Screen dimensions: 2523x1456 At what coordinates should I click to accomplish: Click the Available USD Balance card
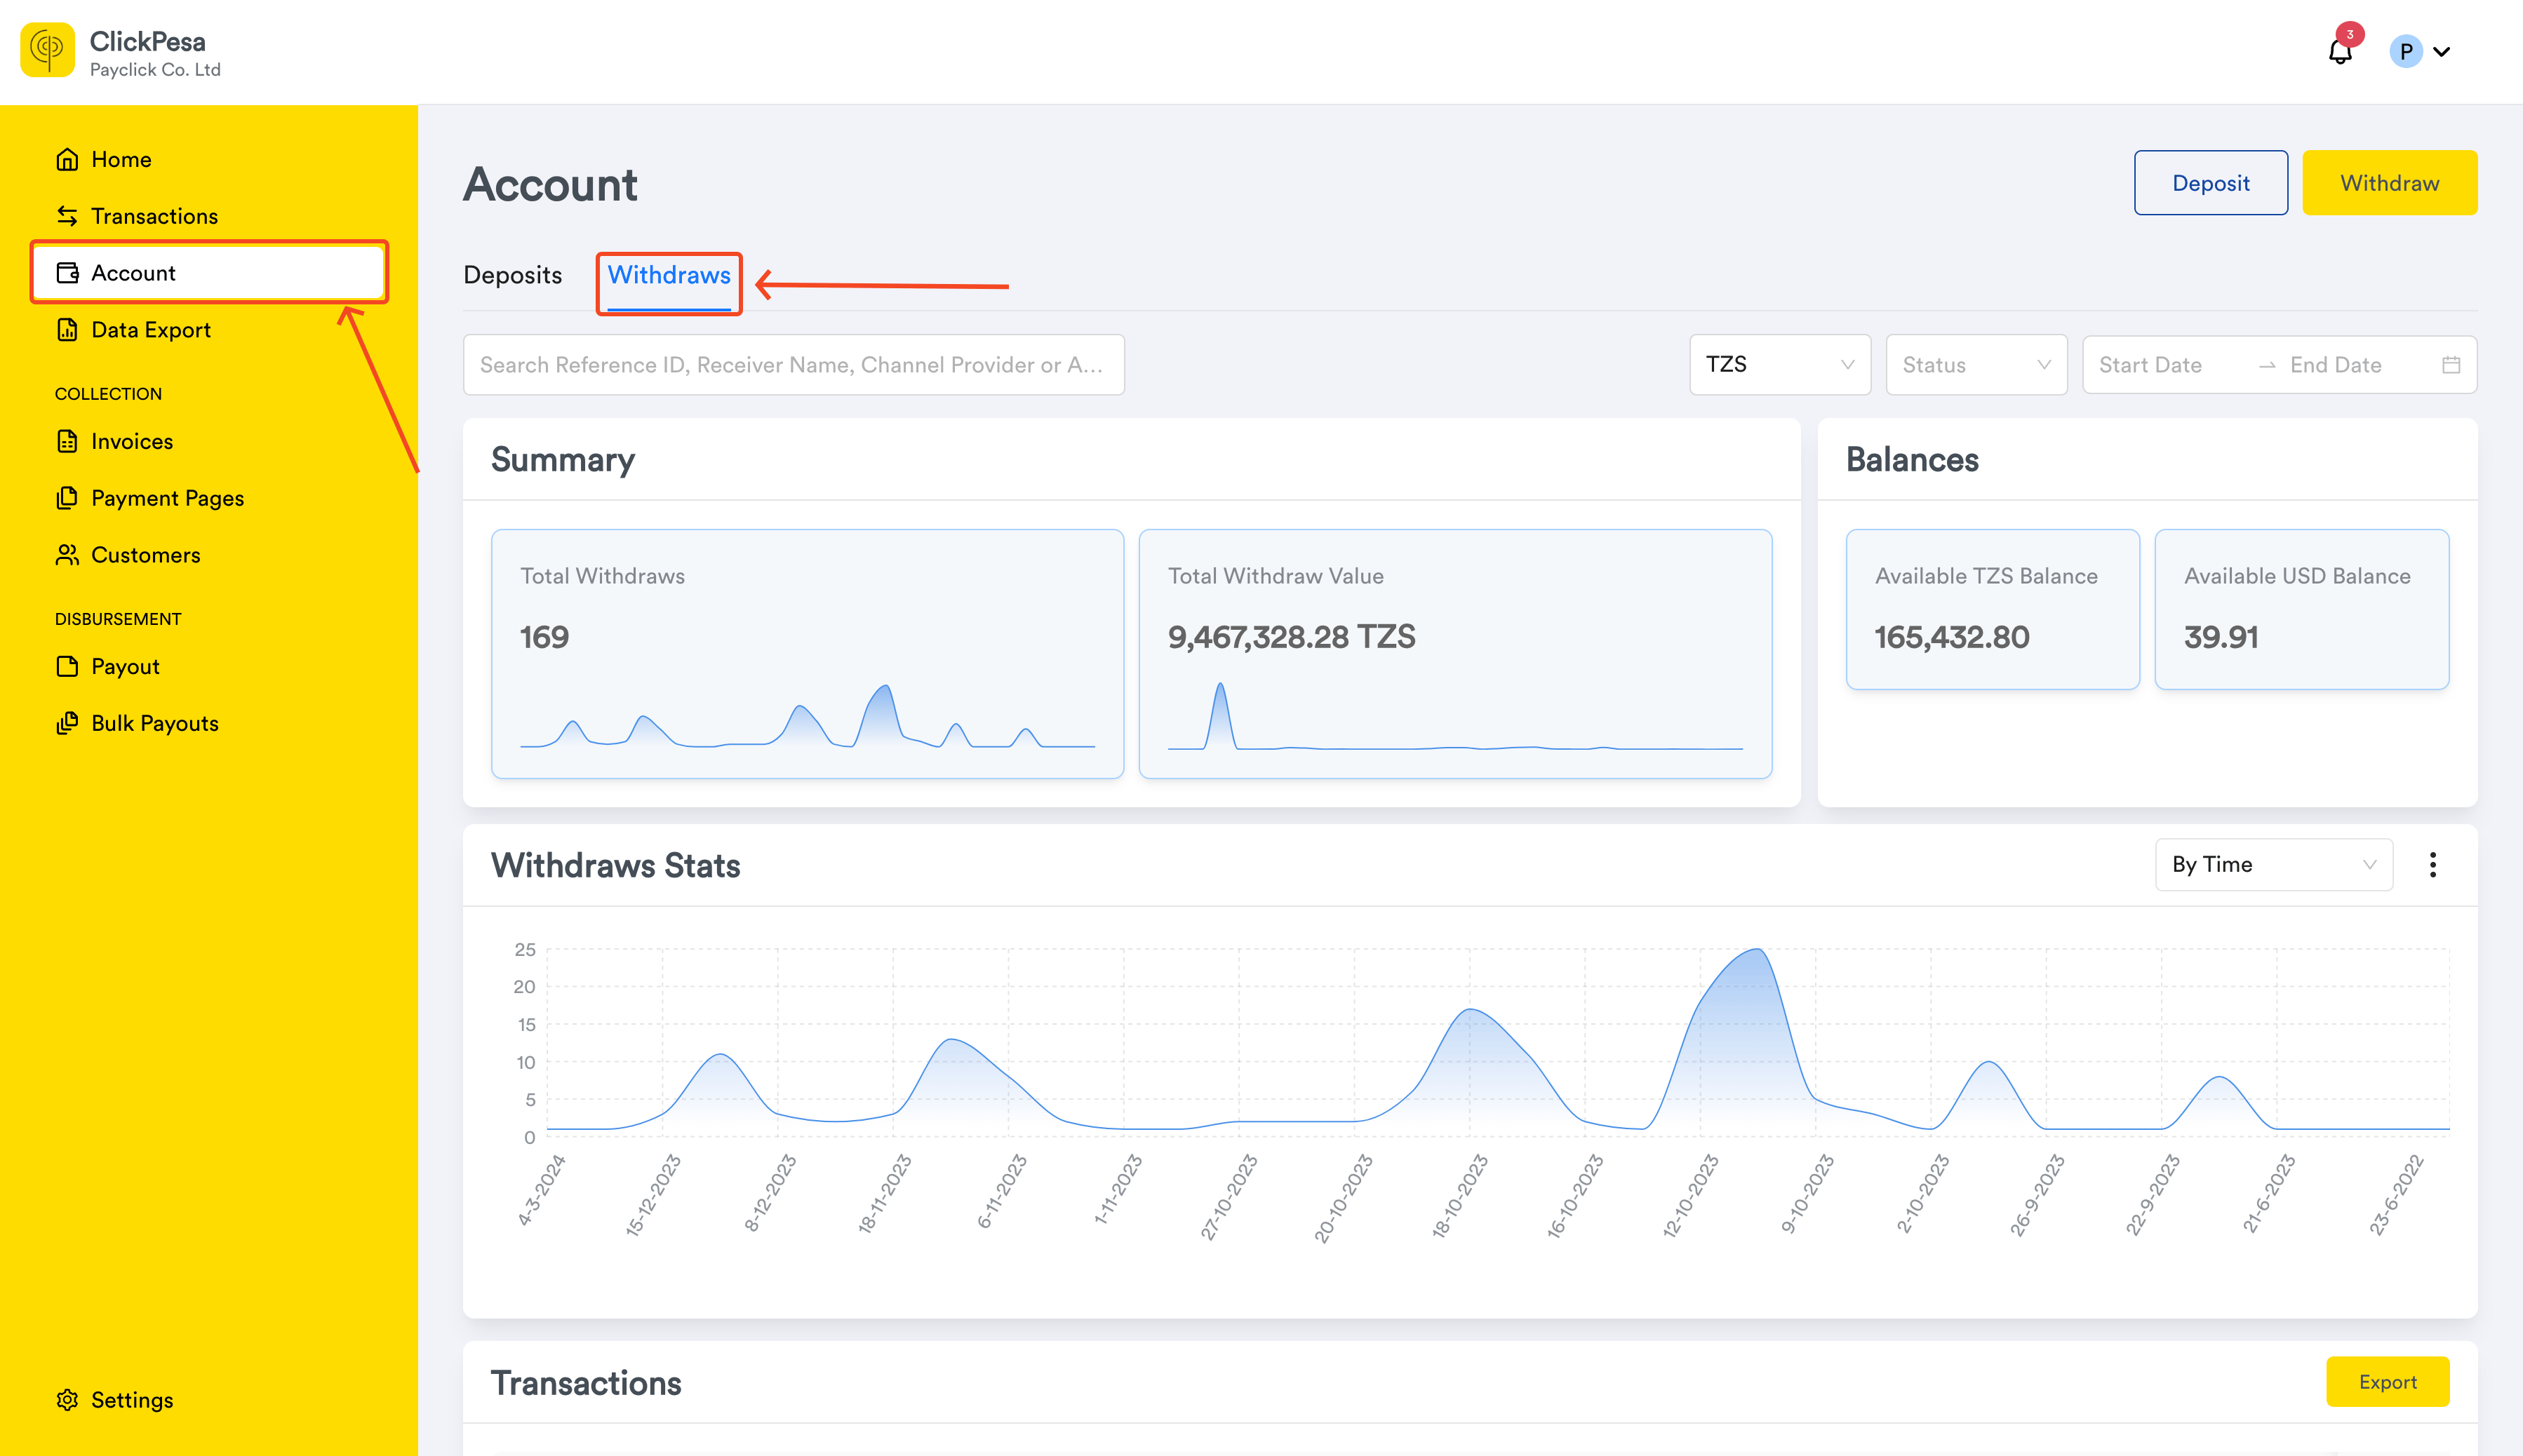pyautogui.click(x=2301, y=609)
